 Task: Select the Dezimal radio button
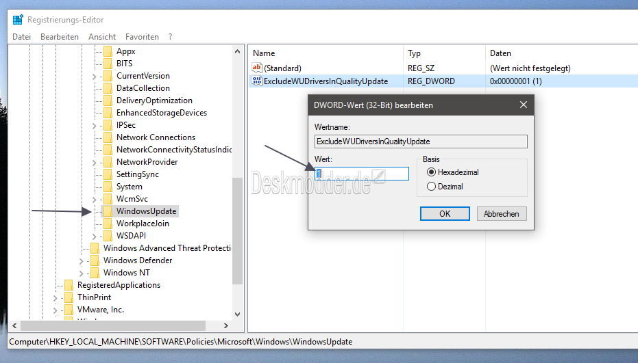tap(431, 187)
